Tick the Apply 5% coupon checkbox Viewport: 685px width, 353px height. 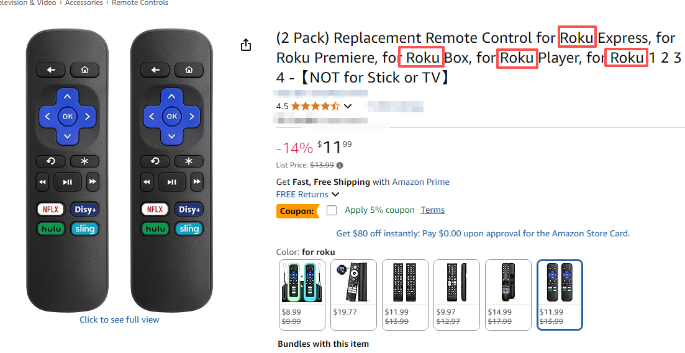(x=332, y=210)
